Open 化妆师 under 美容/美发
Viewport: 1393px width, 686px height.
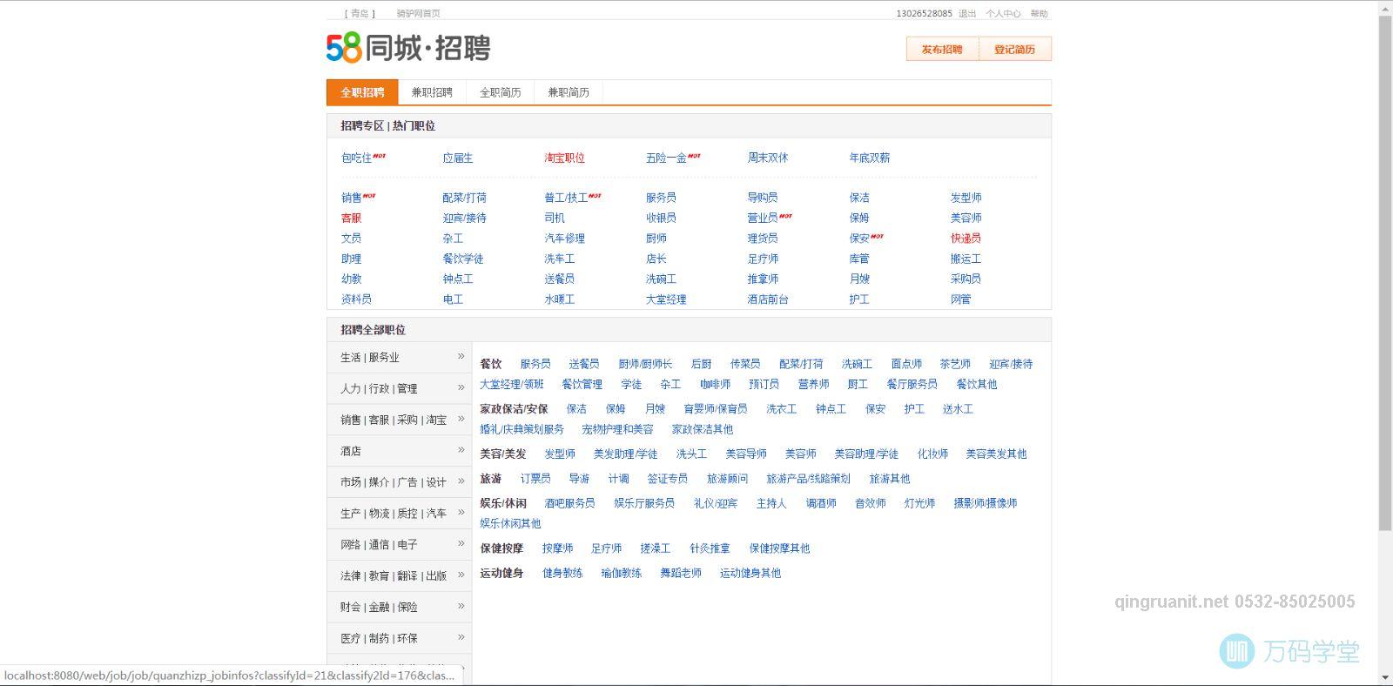tap(932, 454)
